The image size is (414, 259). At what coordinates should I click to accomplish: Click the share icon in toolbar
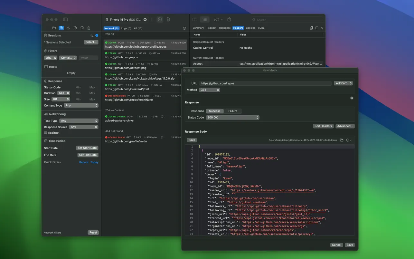pos(229,19)
